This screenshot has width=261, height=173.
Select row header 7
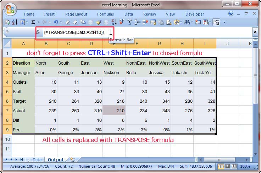click(7, 111)
